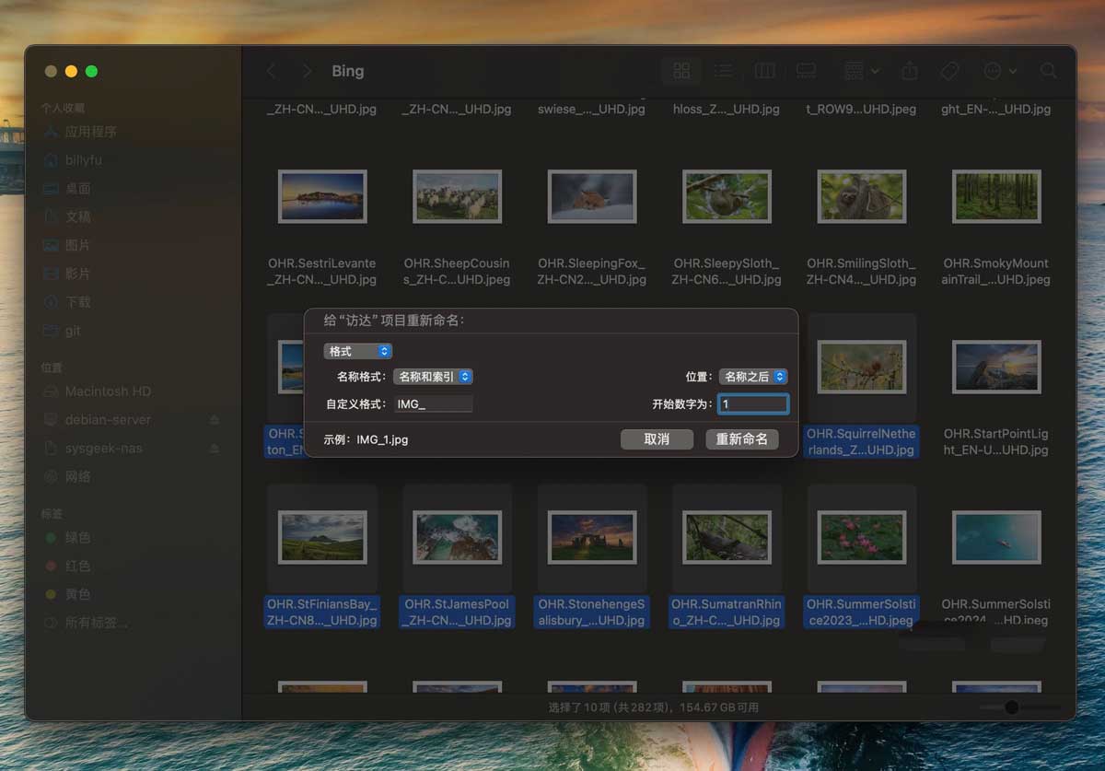Click the 重新命名 button
Image resolution: width=1105 pixels, height=771 pixels.
point(741,439)
